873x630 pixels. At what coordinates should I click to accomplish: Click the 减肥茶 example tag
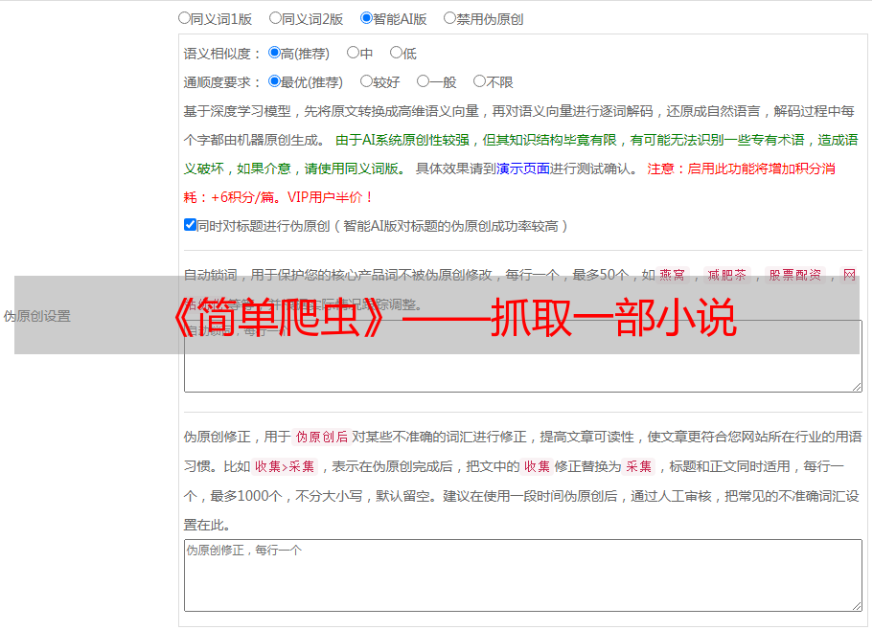[726, 275]
